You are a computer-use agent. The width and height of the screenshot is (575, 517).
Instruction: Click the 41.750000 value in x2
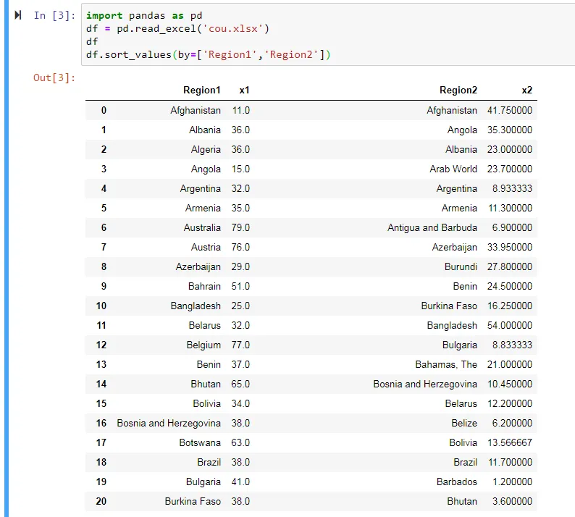pyautogui.click(x=509, y=110)
